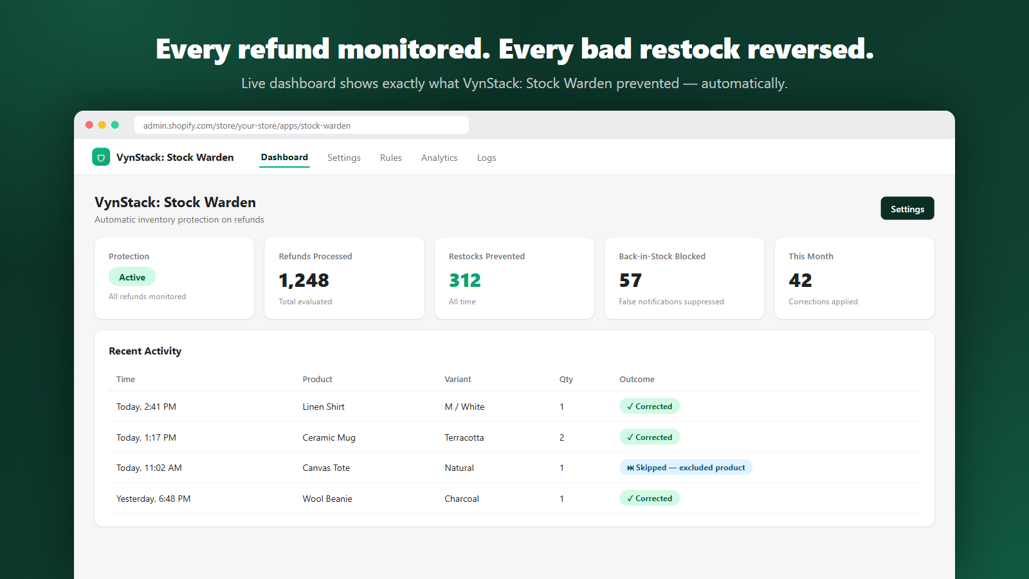Click the browser address bar URL field
Screen dimensions: 1029x579
[301, 125]
